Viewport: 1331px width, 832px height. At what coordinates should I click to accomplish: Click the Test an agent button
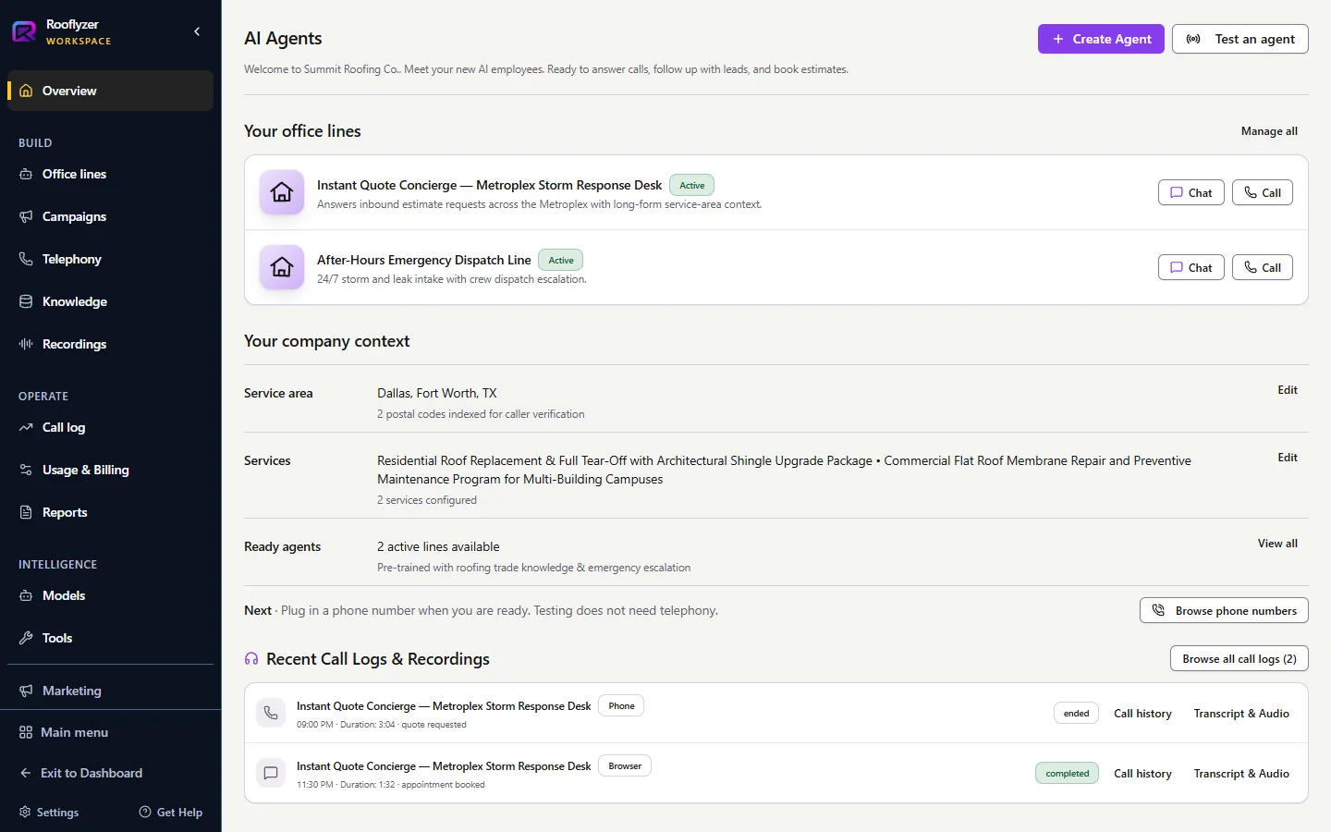[1240, 39]
